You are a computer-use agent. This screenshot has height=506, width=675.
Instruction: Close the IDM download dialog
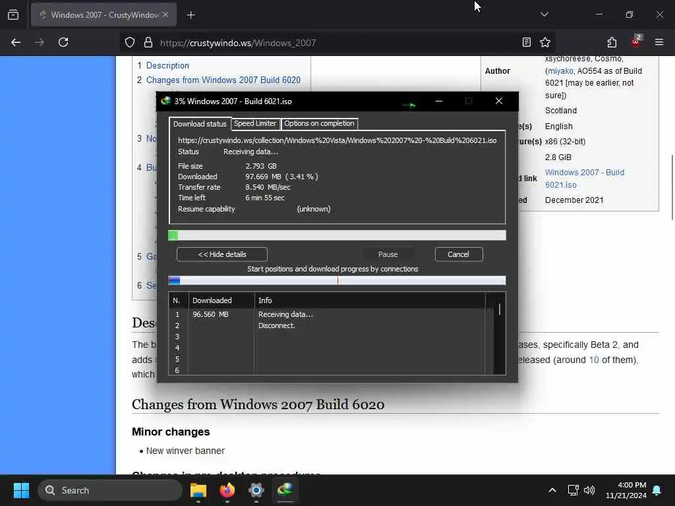pos(499,101)
